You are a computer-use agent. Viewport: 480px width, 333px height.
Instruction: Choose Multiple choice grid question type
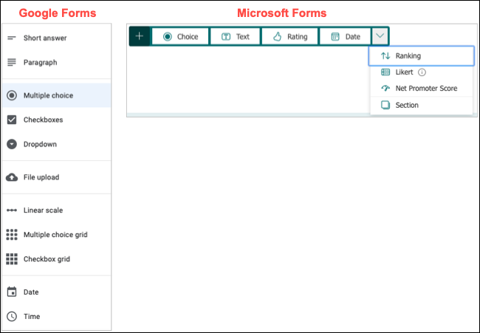[x=57, y=235]
